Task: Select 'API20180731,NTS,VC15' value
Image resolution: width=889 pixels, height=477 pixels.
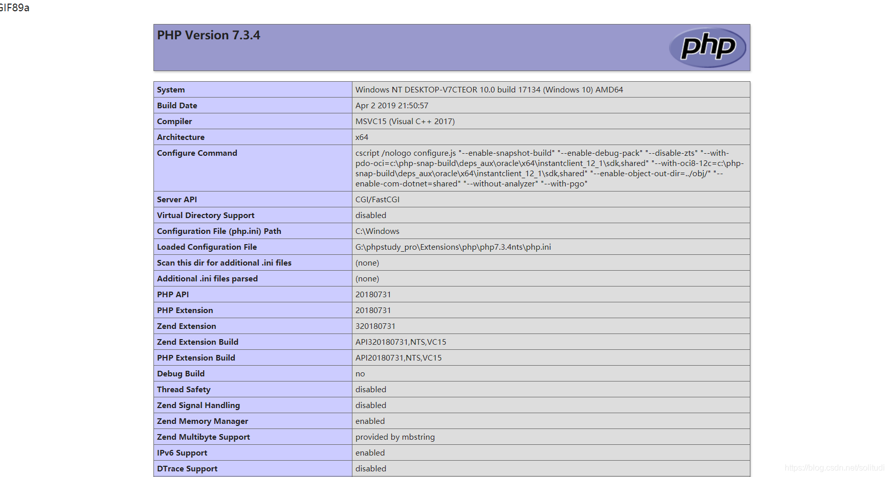Action: 398,358
